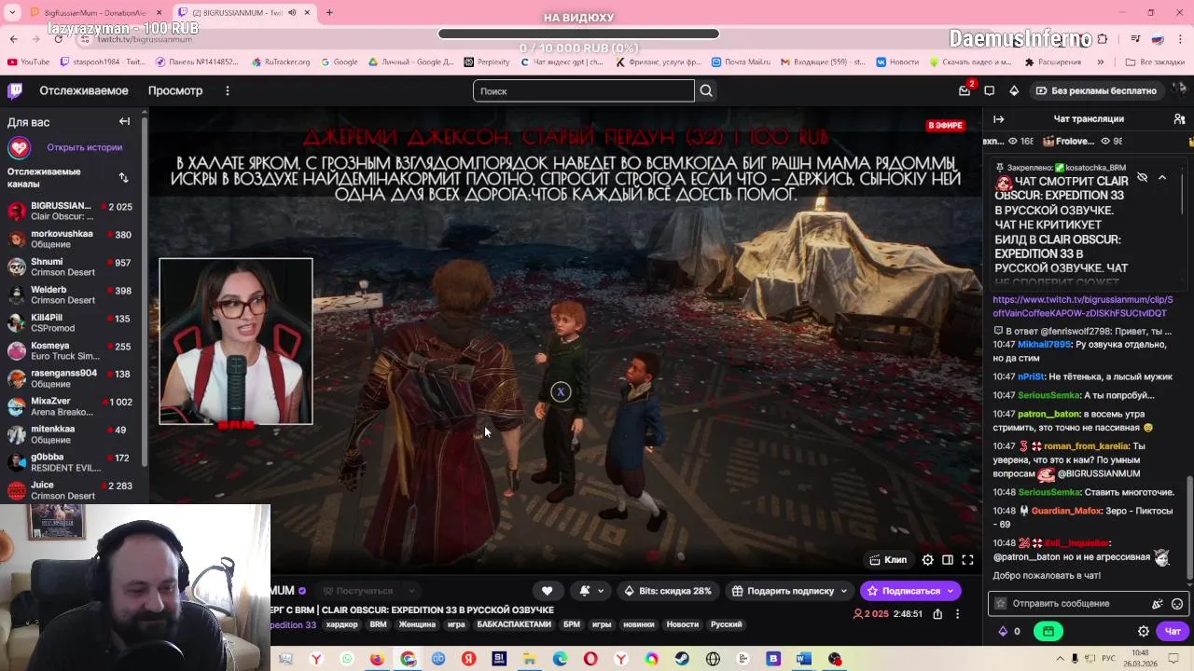
Task: Open the Welderb channel
Action: click(x=70, y=295)
